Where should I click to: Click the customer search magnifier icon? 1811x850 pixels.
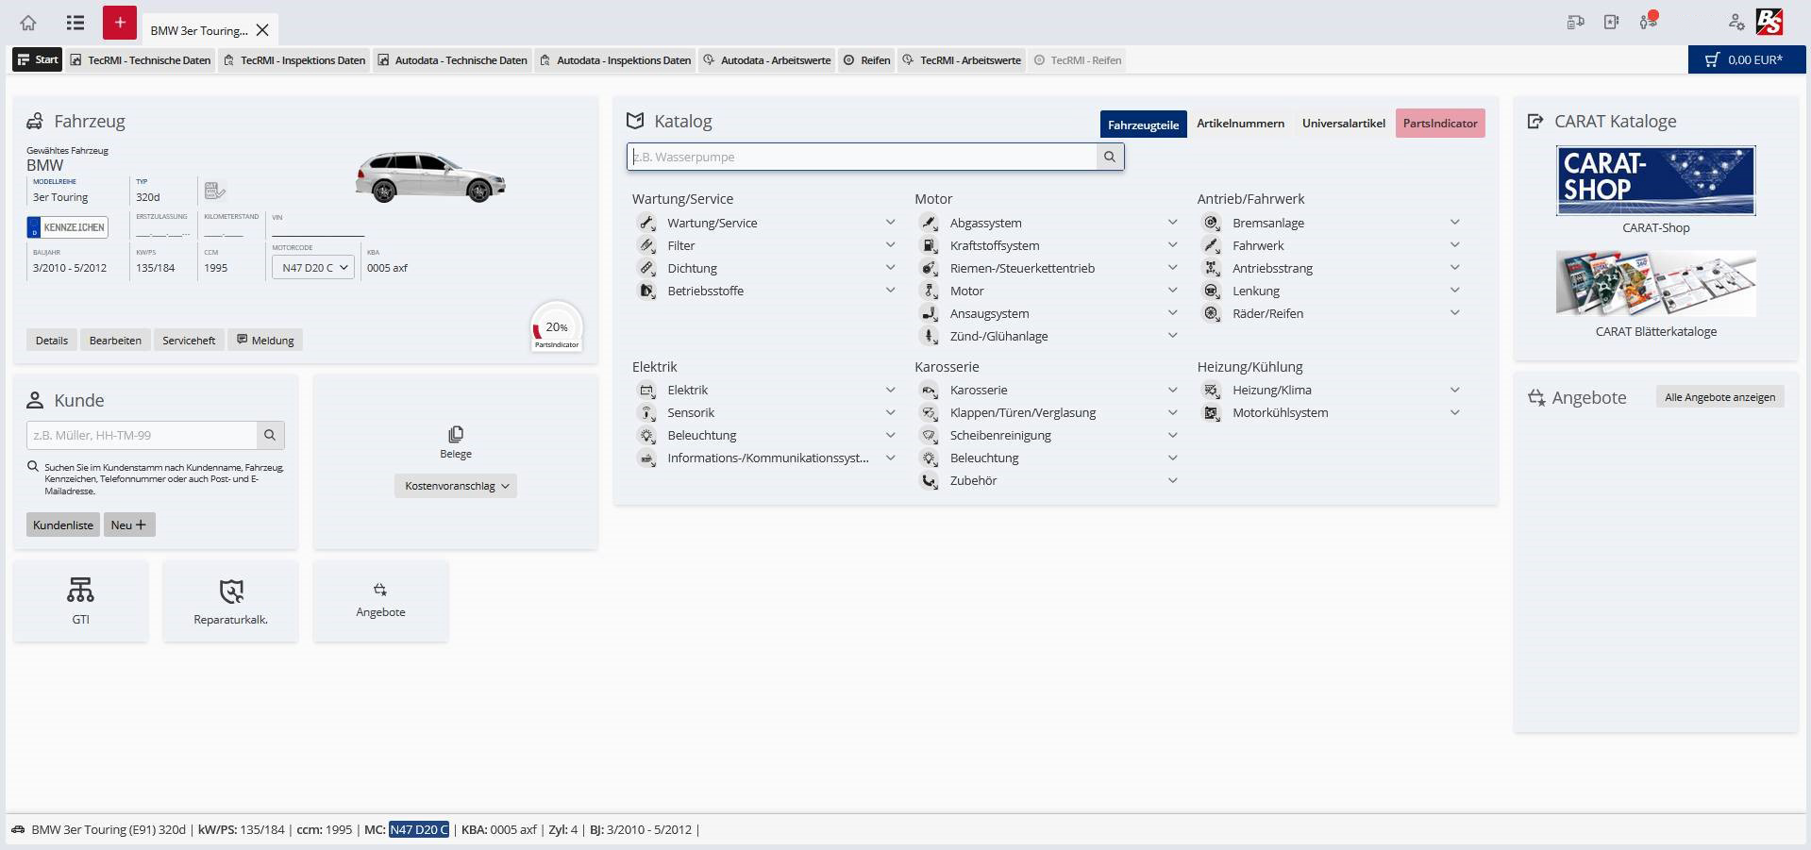[x=270, y=435]
